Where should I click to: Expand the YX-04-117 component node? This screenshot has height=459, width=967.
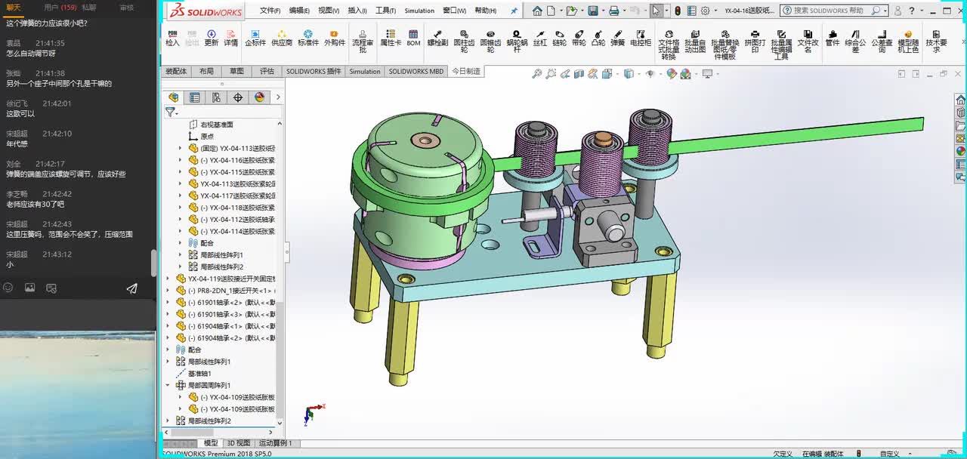coord(180,196)
